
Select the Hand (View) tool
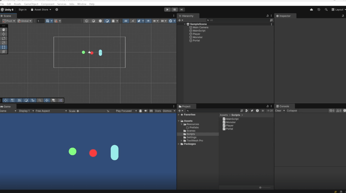coord(4,30)
